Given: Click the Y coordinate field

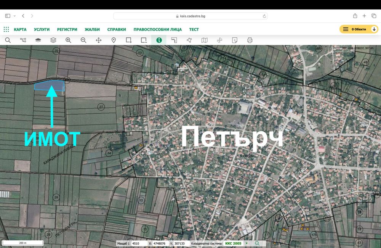Looking at the screenshot, I should [181, 243].
